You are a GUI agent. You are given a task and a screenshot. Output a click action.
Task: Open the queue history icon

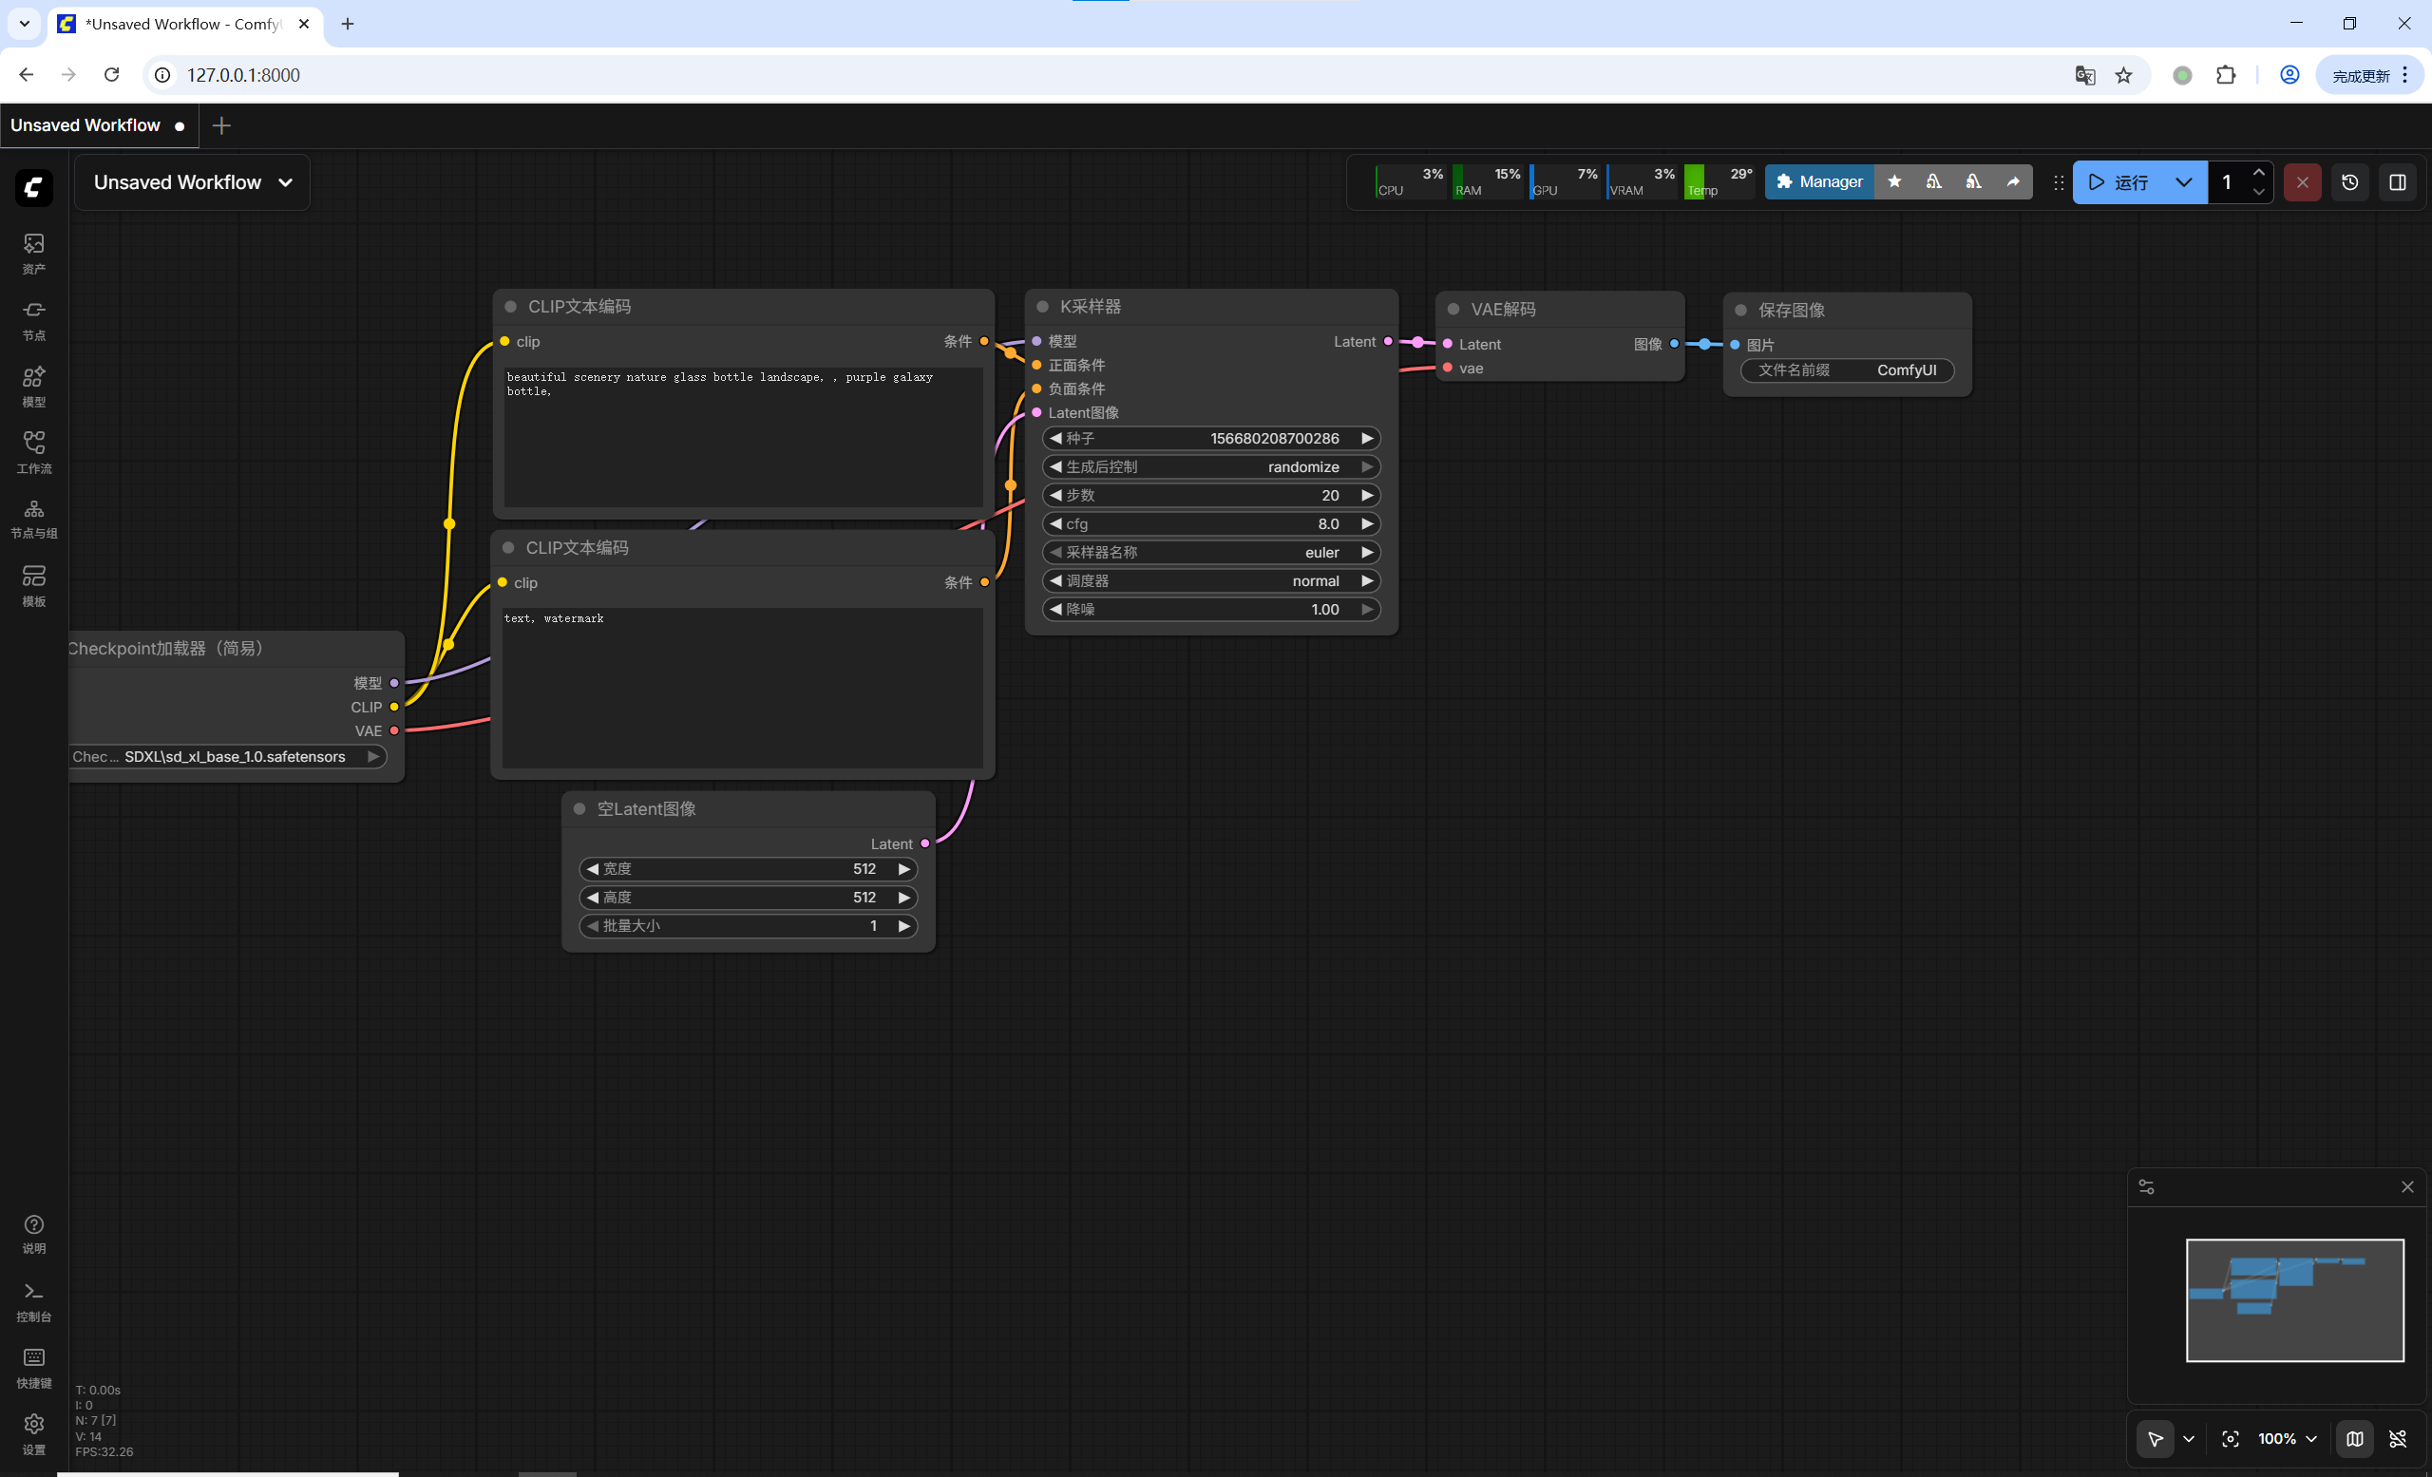click(2349, 182)
